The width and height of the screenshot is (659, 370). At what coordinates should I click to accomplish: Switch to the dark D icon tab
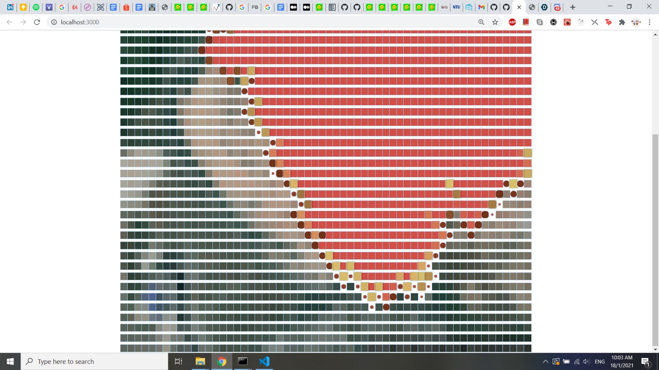544,7
